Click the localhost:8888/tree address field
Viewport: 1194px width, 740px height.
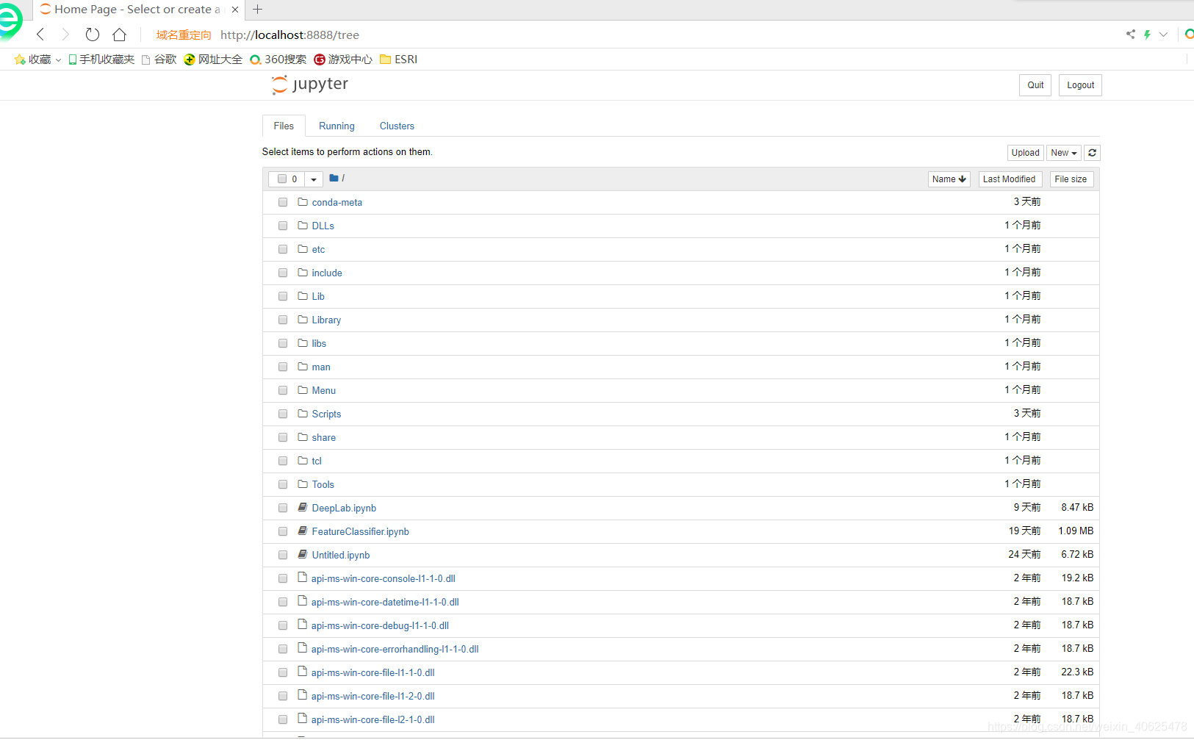[x=289, y=35]
